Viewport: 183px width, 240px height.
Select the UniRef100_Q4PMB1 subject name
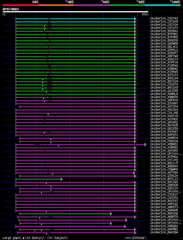click(164, 229)
